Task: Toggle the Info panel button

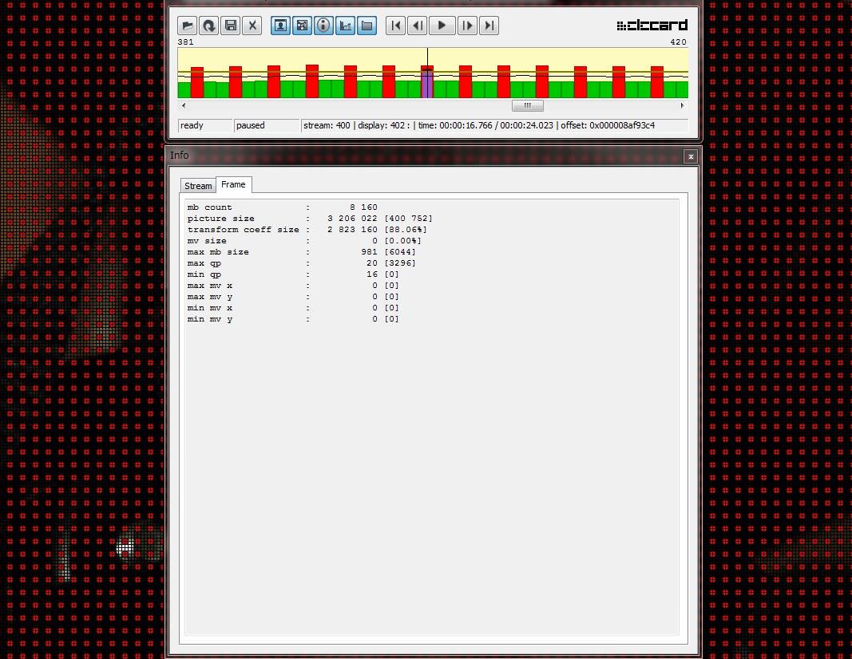Action: 323,26
